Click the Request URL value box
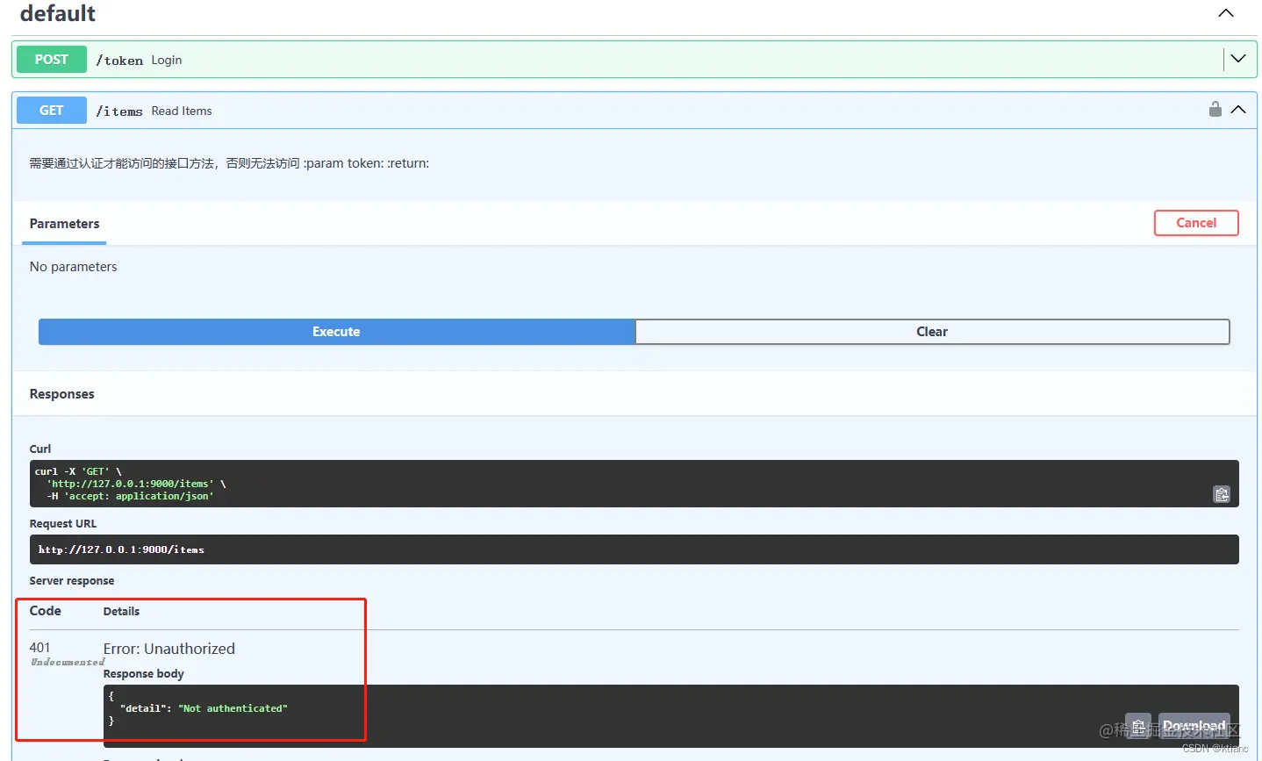 tap(634, 549)
